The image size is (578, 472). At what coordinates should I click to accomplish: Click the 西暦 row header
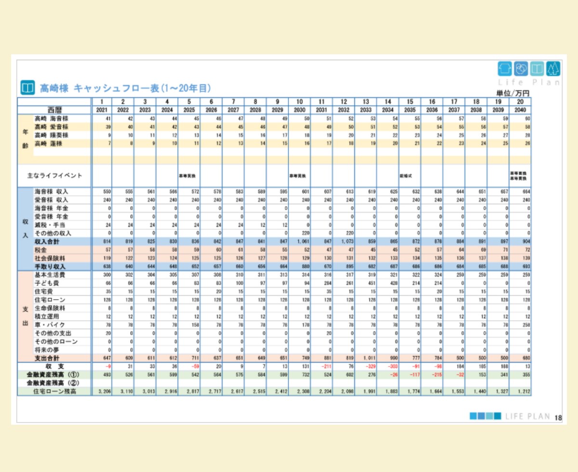click(x=55, y=110)
